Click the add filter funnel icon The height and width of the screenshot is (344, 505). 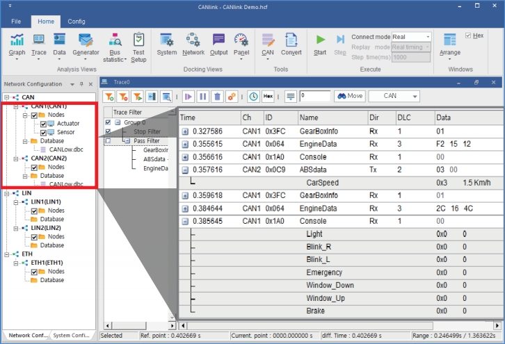coord(109,96)
